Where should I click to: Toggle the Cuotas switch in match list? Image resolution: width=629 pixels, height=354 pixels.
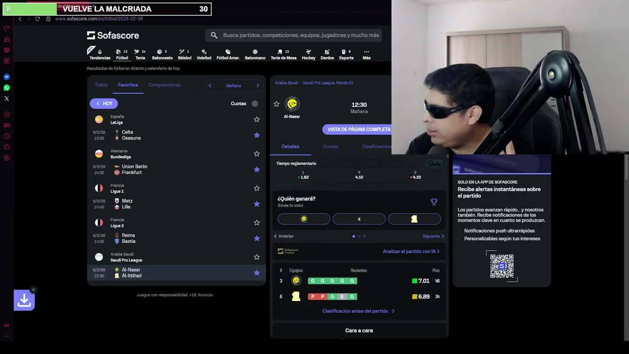255,103
